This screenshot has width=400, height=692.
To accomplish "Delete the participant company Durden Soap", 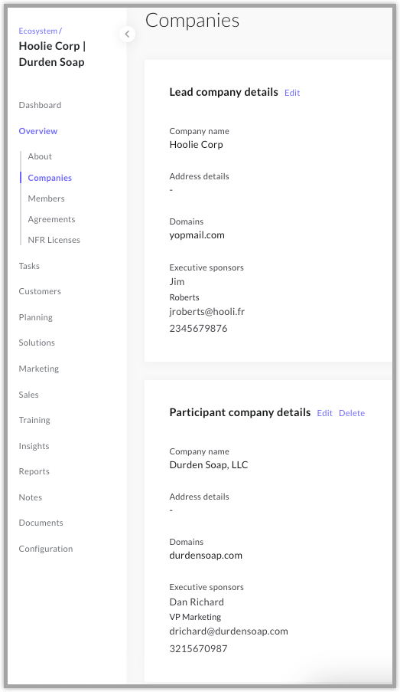I will (x=352, y=413).
